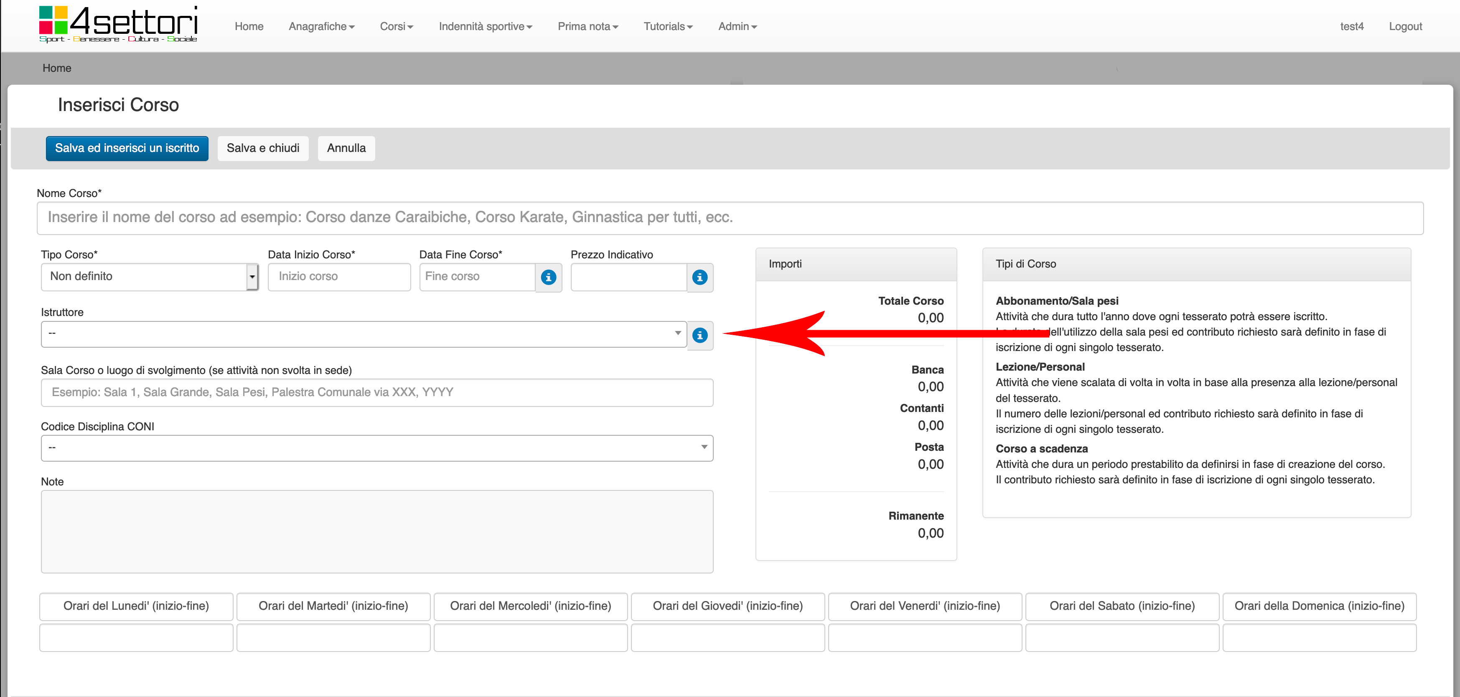Open Codice Disciplina CONI dropdown
The image size is (1460, 697).
click(x=376, y=448)
